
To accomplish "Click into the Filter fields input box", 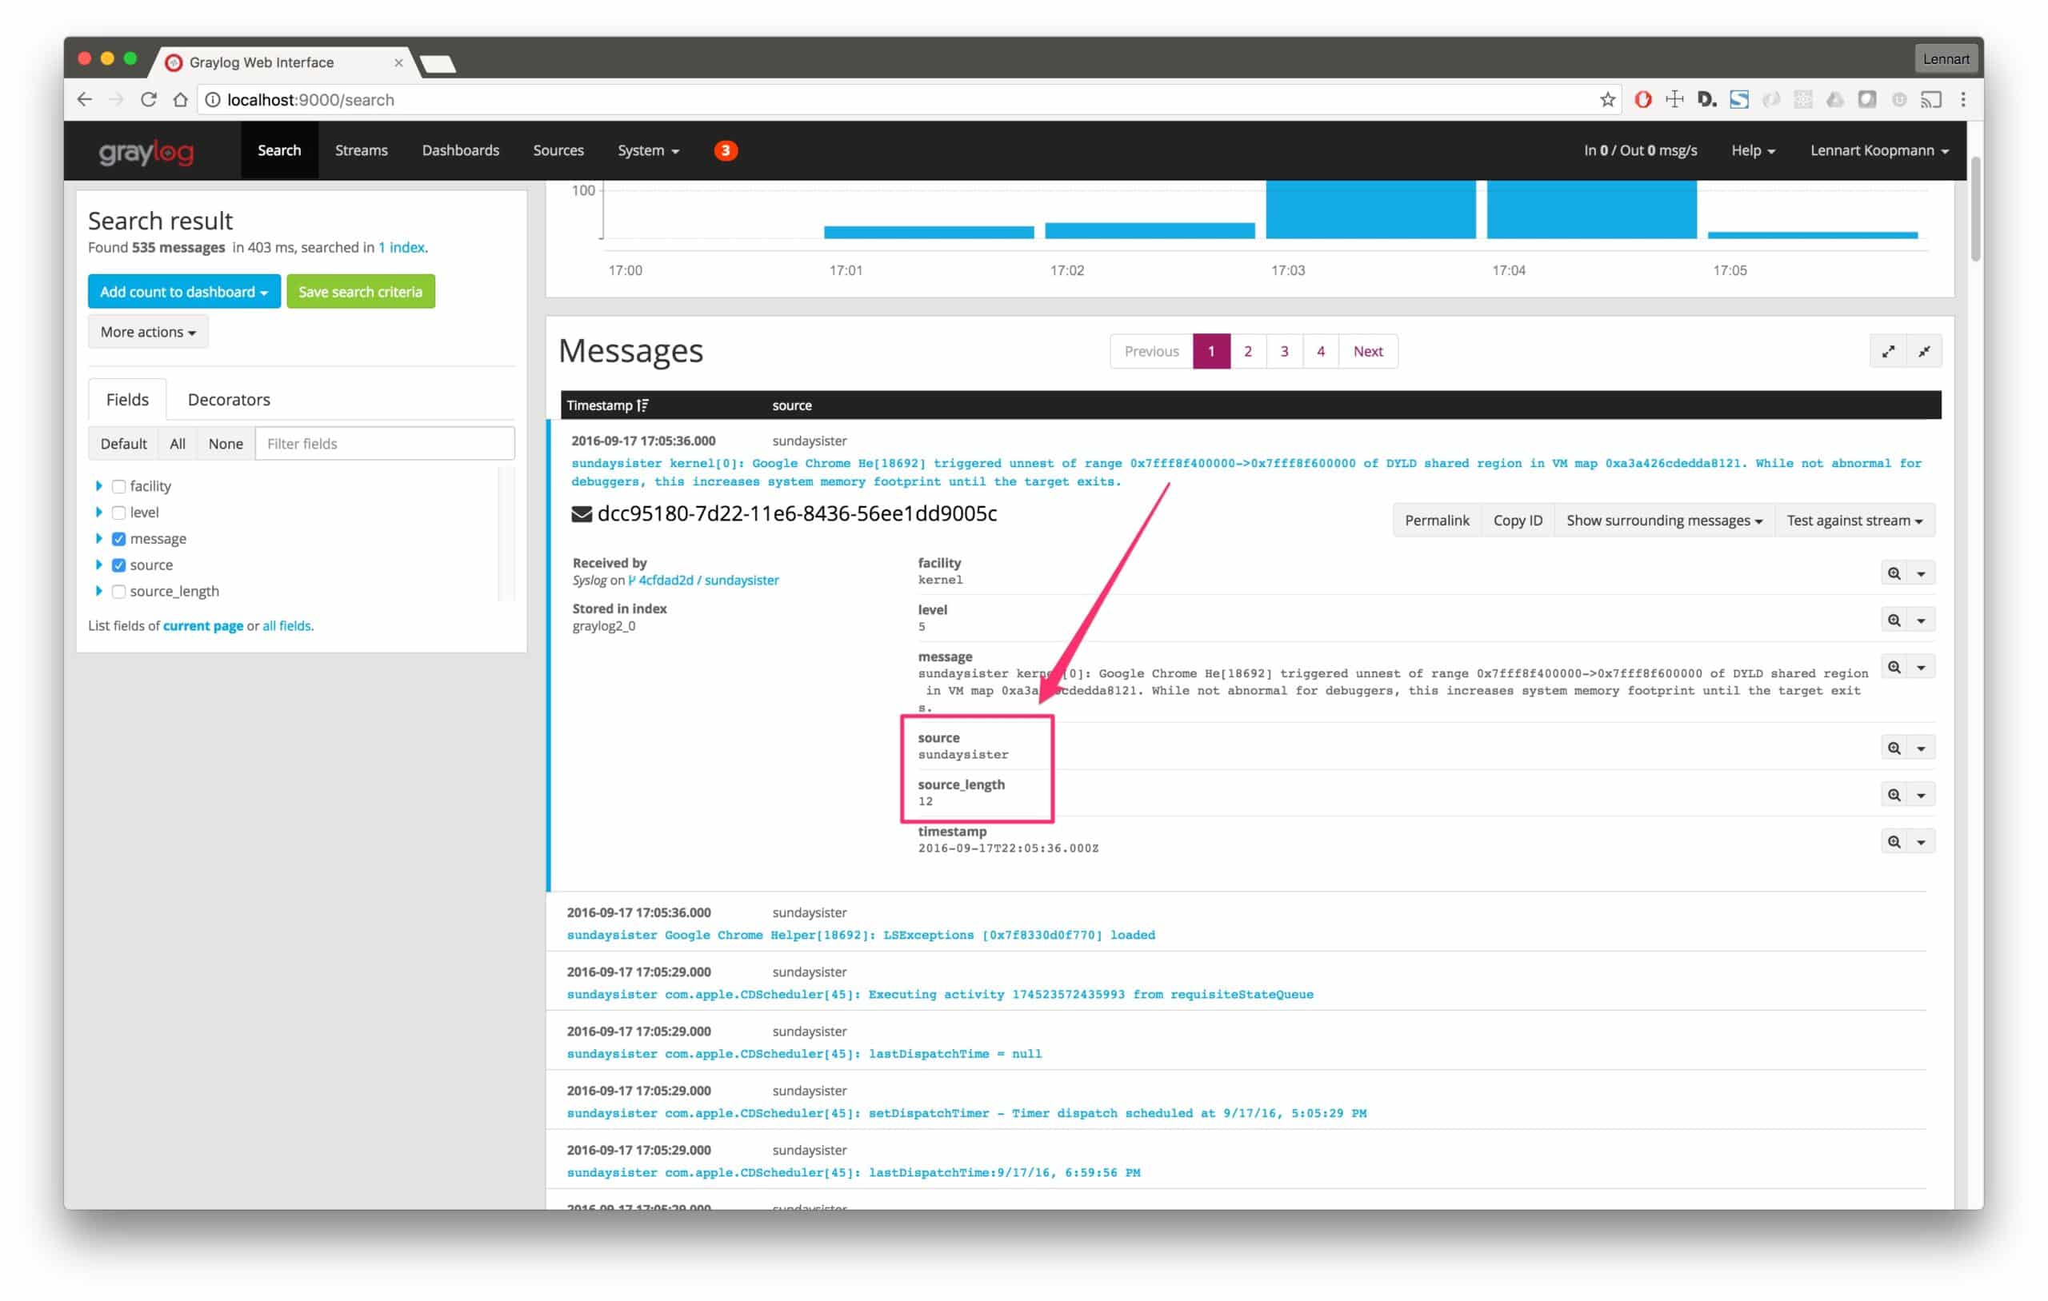I will click(385, 444).
